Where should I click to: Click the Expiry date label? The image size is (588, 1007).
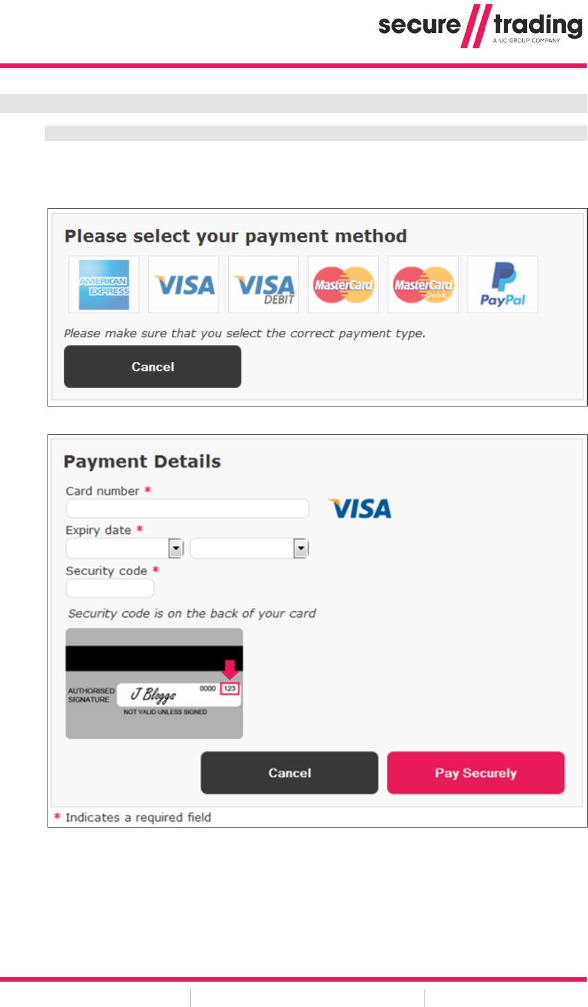pyautogui.click(x=99, y=530)
